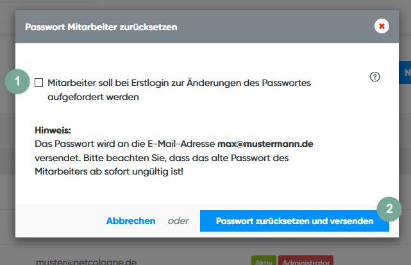Click the dialog title Passwort Mitarbeiter zurücksetzen
This screenshot has height=265, width=411.
click(x=101, y=27)
